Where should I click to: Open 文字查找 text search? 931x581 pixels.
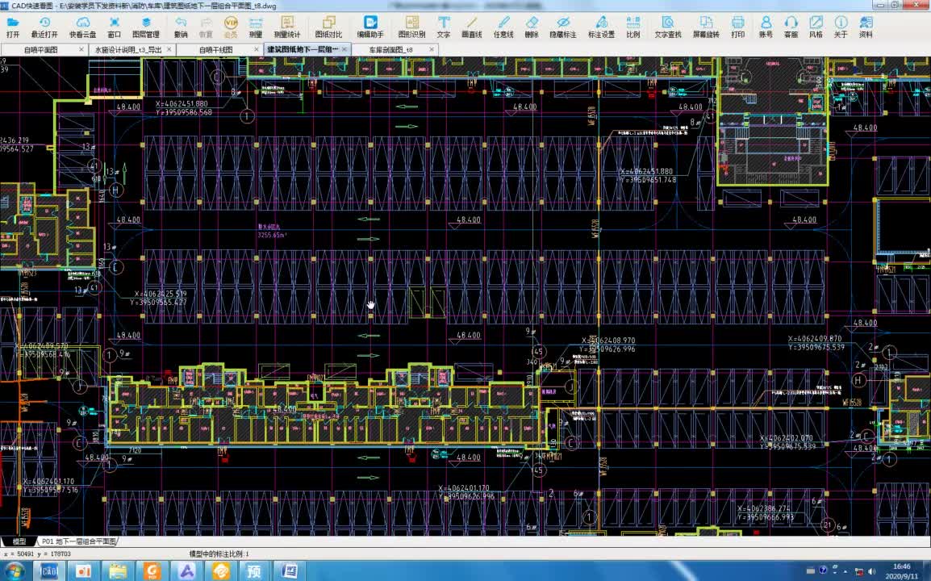[668, 27]
